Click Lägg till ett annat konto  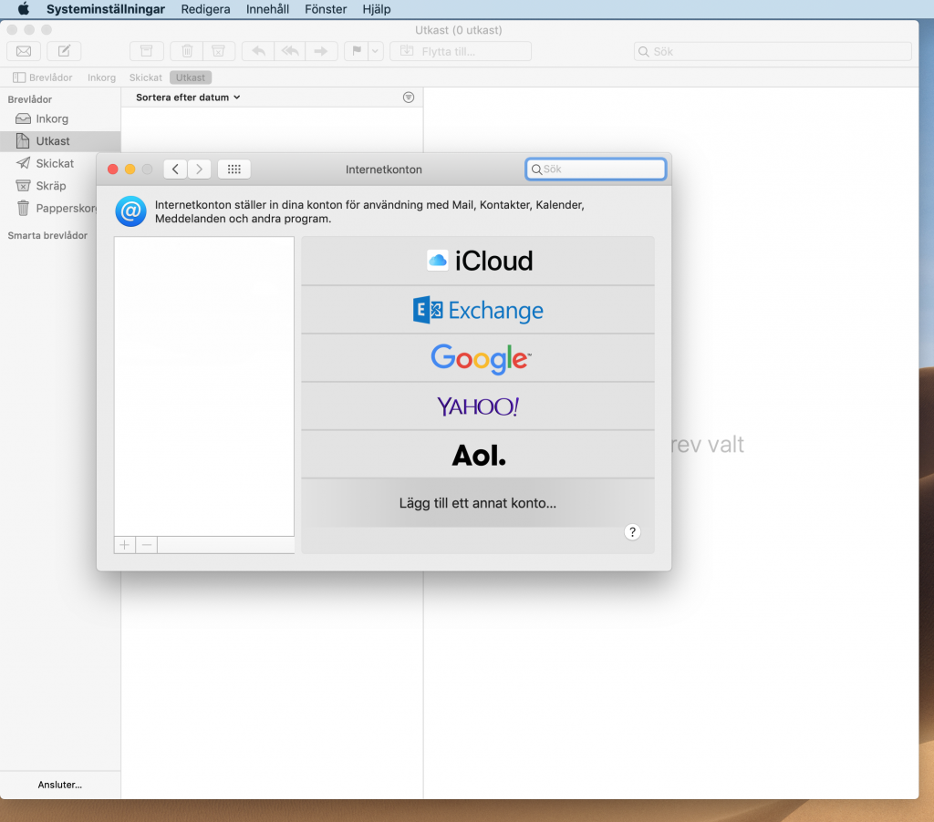(478, 503)
